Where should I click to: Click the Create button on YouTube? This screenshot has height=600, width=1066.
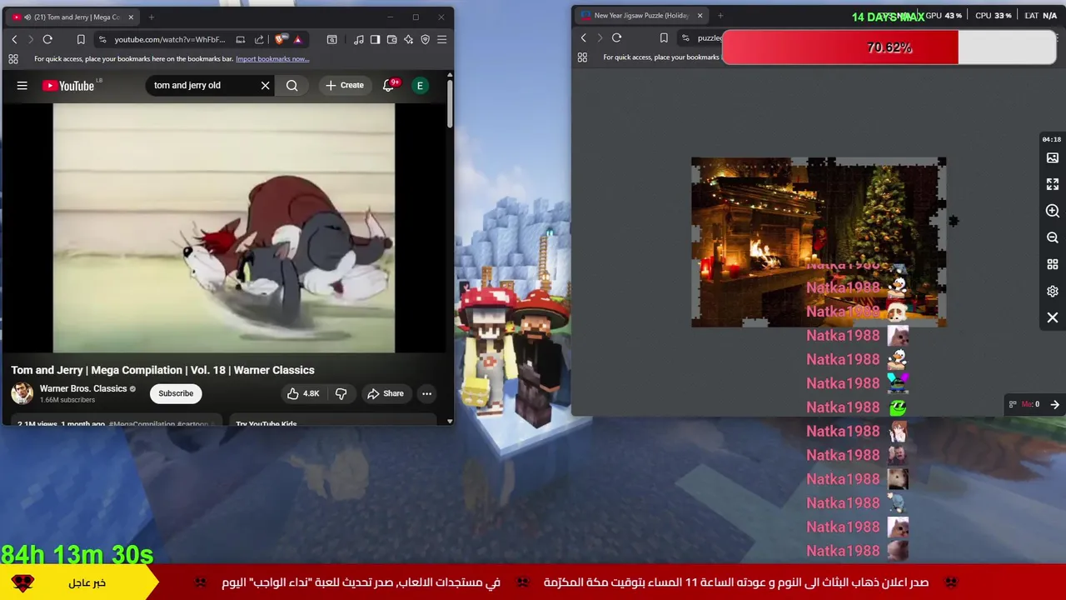tap(344, 85)
